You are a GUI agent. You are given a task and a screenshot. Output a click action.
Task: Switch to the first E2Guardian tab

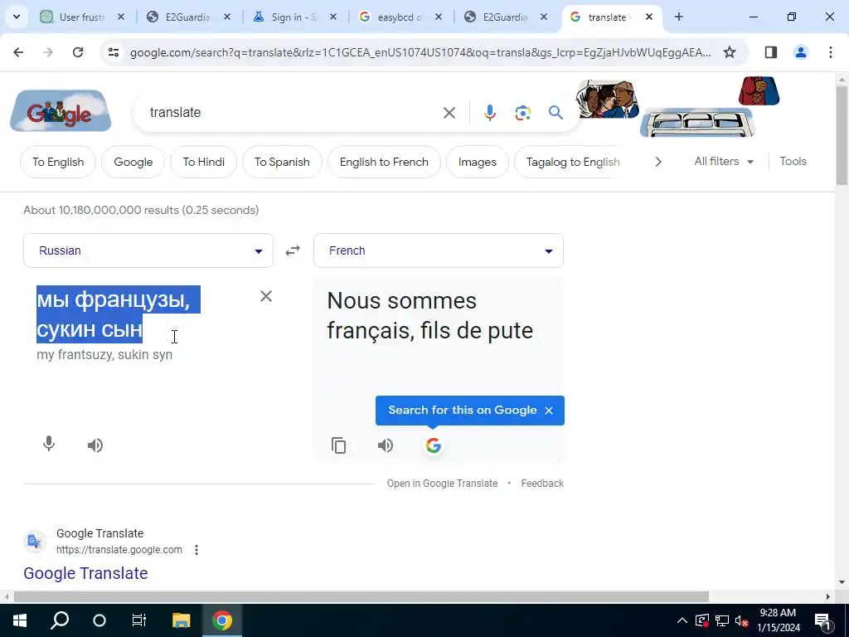click(188, 17)
